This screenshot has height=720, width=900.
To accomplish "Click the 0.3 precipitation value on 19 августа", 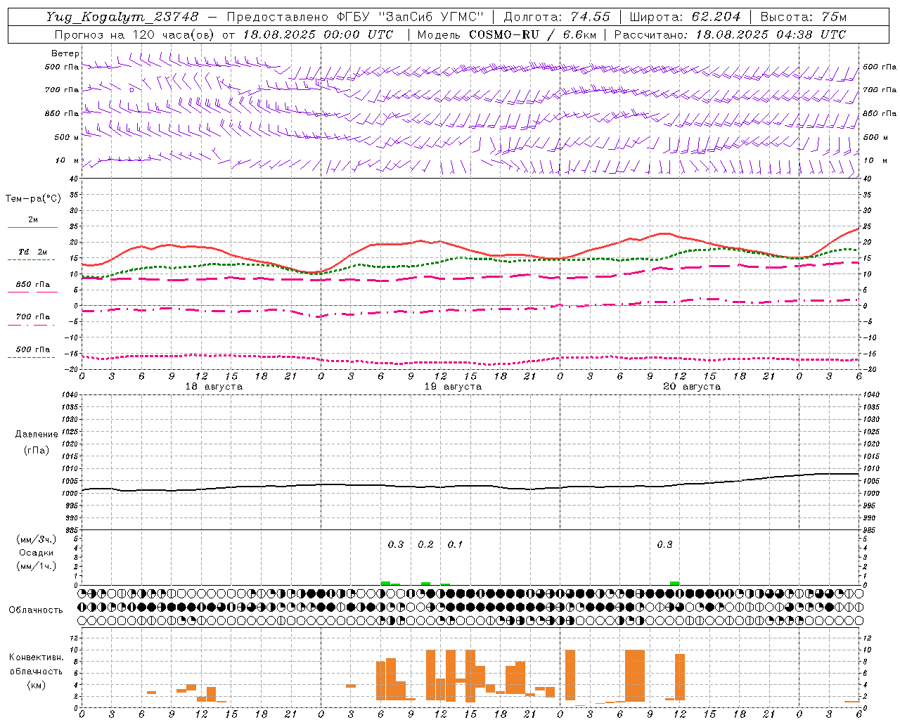I will pos(396,544).
